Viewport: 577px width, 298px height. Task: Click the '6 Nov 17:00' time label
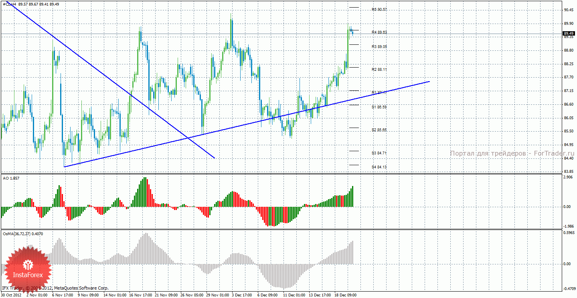[63, 295]
